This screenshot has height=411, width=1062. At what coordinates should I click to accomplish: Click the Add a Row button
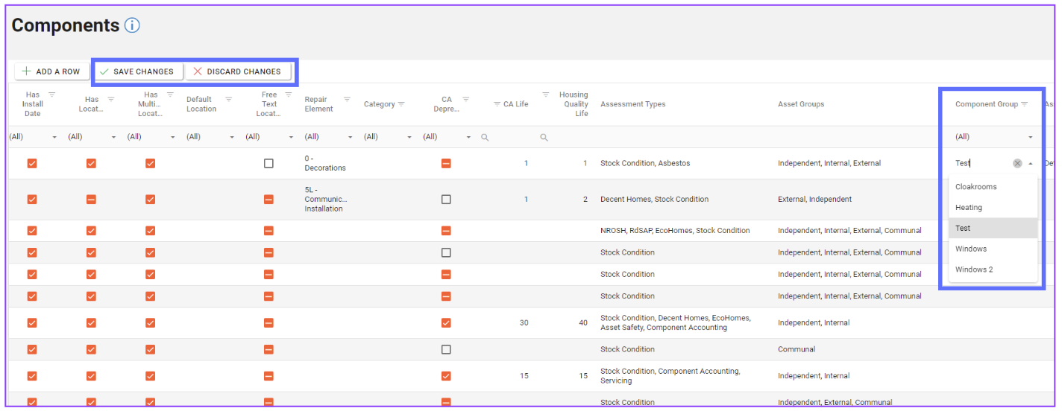click(x=51, y=71)
